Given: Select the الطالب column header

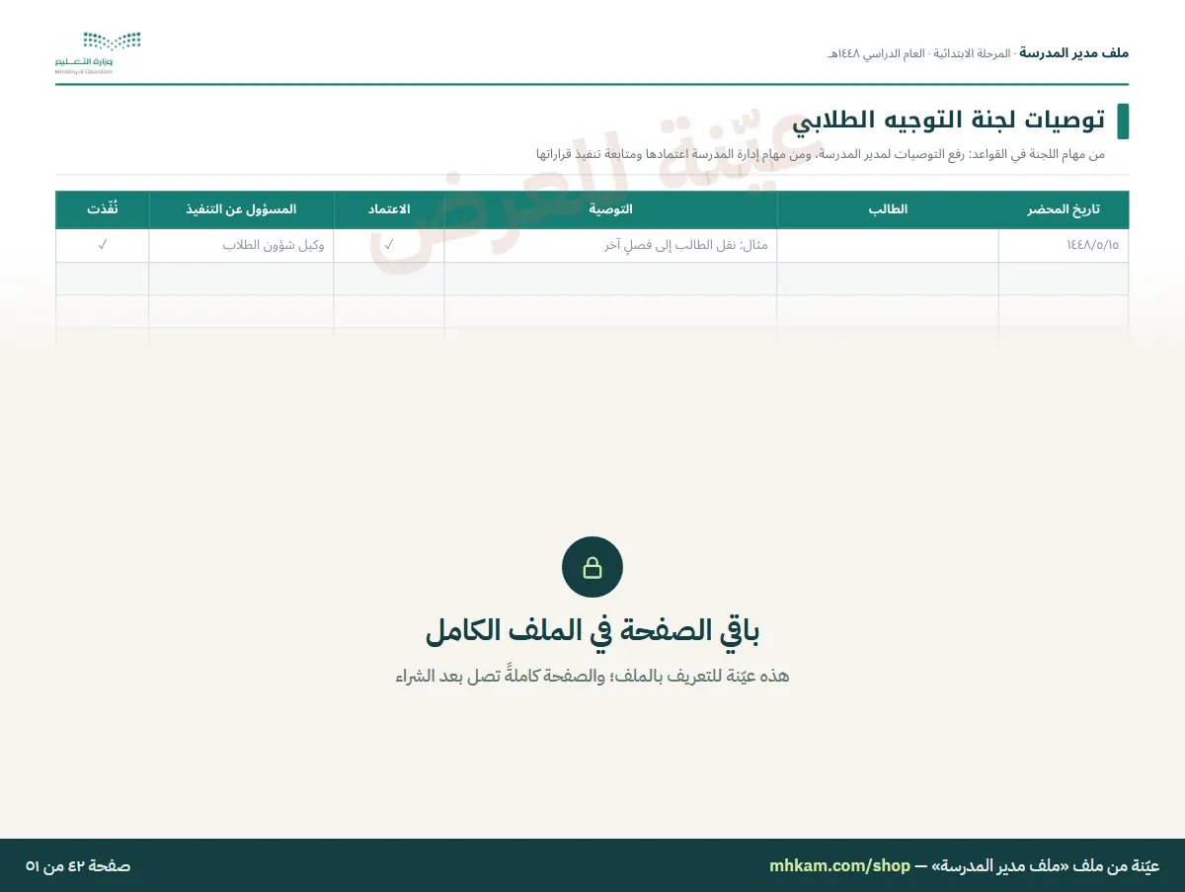Looking at the screenshot, I should pos(888,209).
